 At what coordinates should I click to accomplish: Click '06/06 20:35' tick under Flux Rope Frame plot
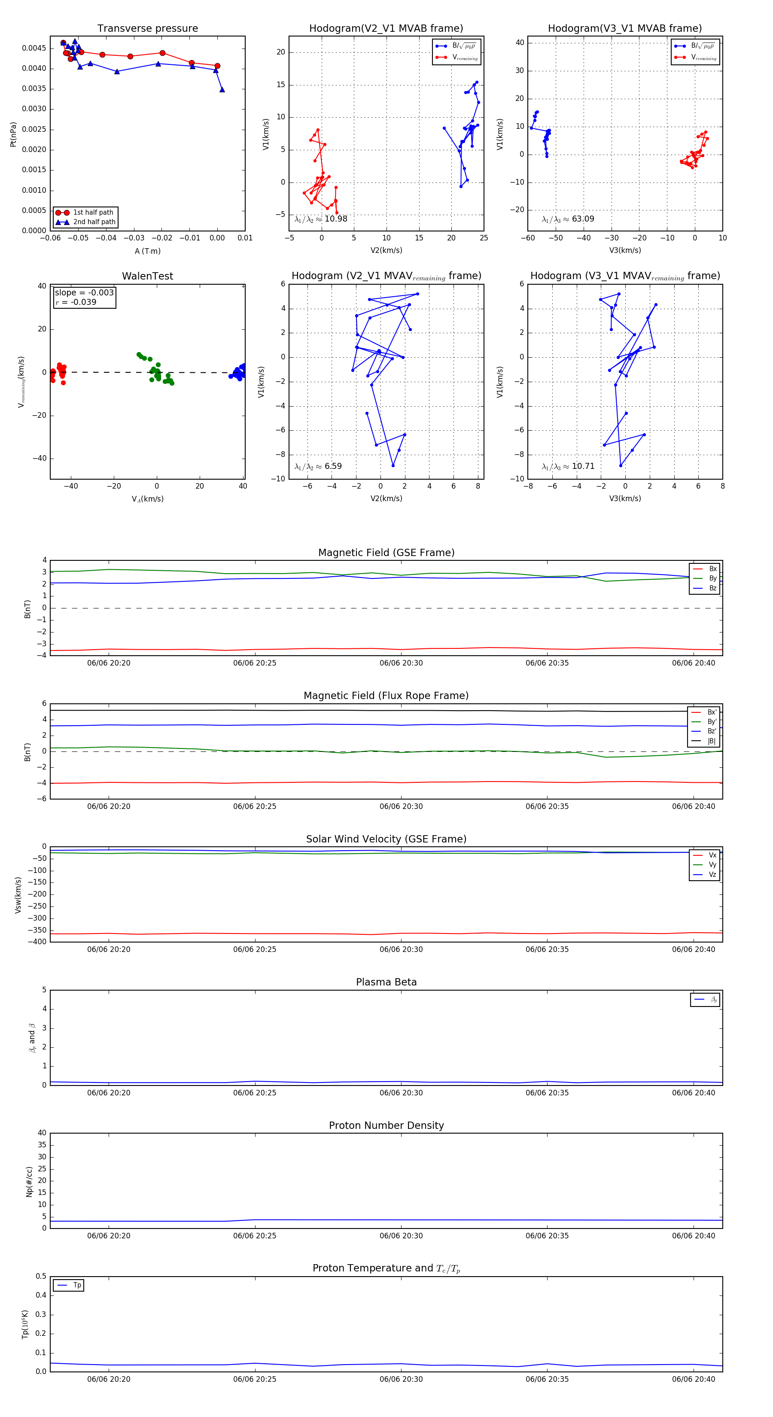point(547,806)
